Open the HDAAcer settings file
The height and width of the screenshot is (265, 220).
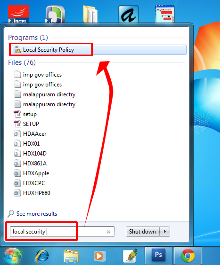(34, 134)
